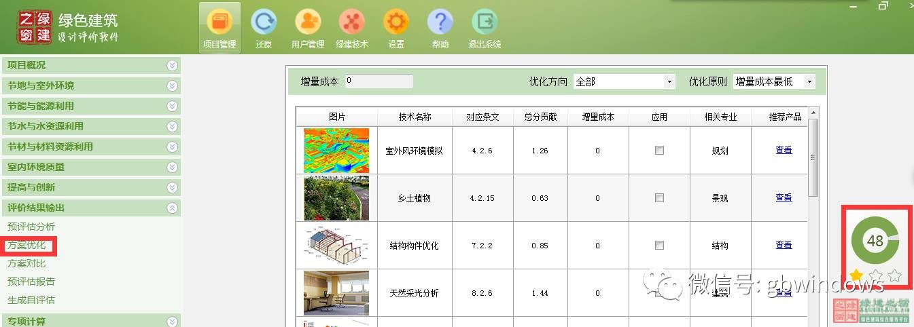Open 绿建技术 icon in toolbar
Screen dimensions: 914x327
(352, 28)
